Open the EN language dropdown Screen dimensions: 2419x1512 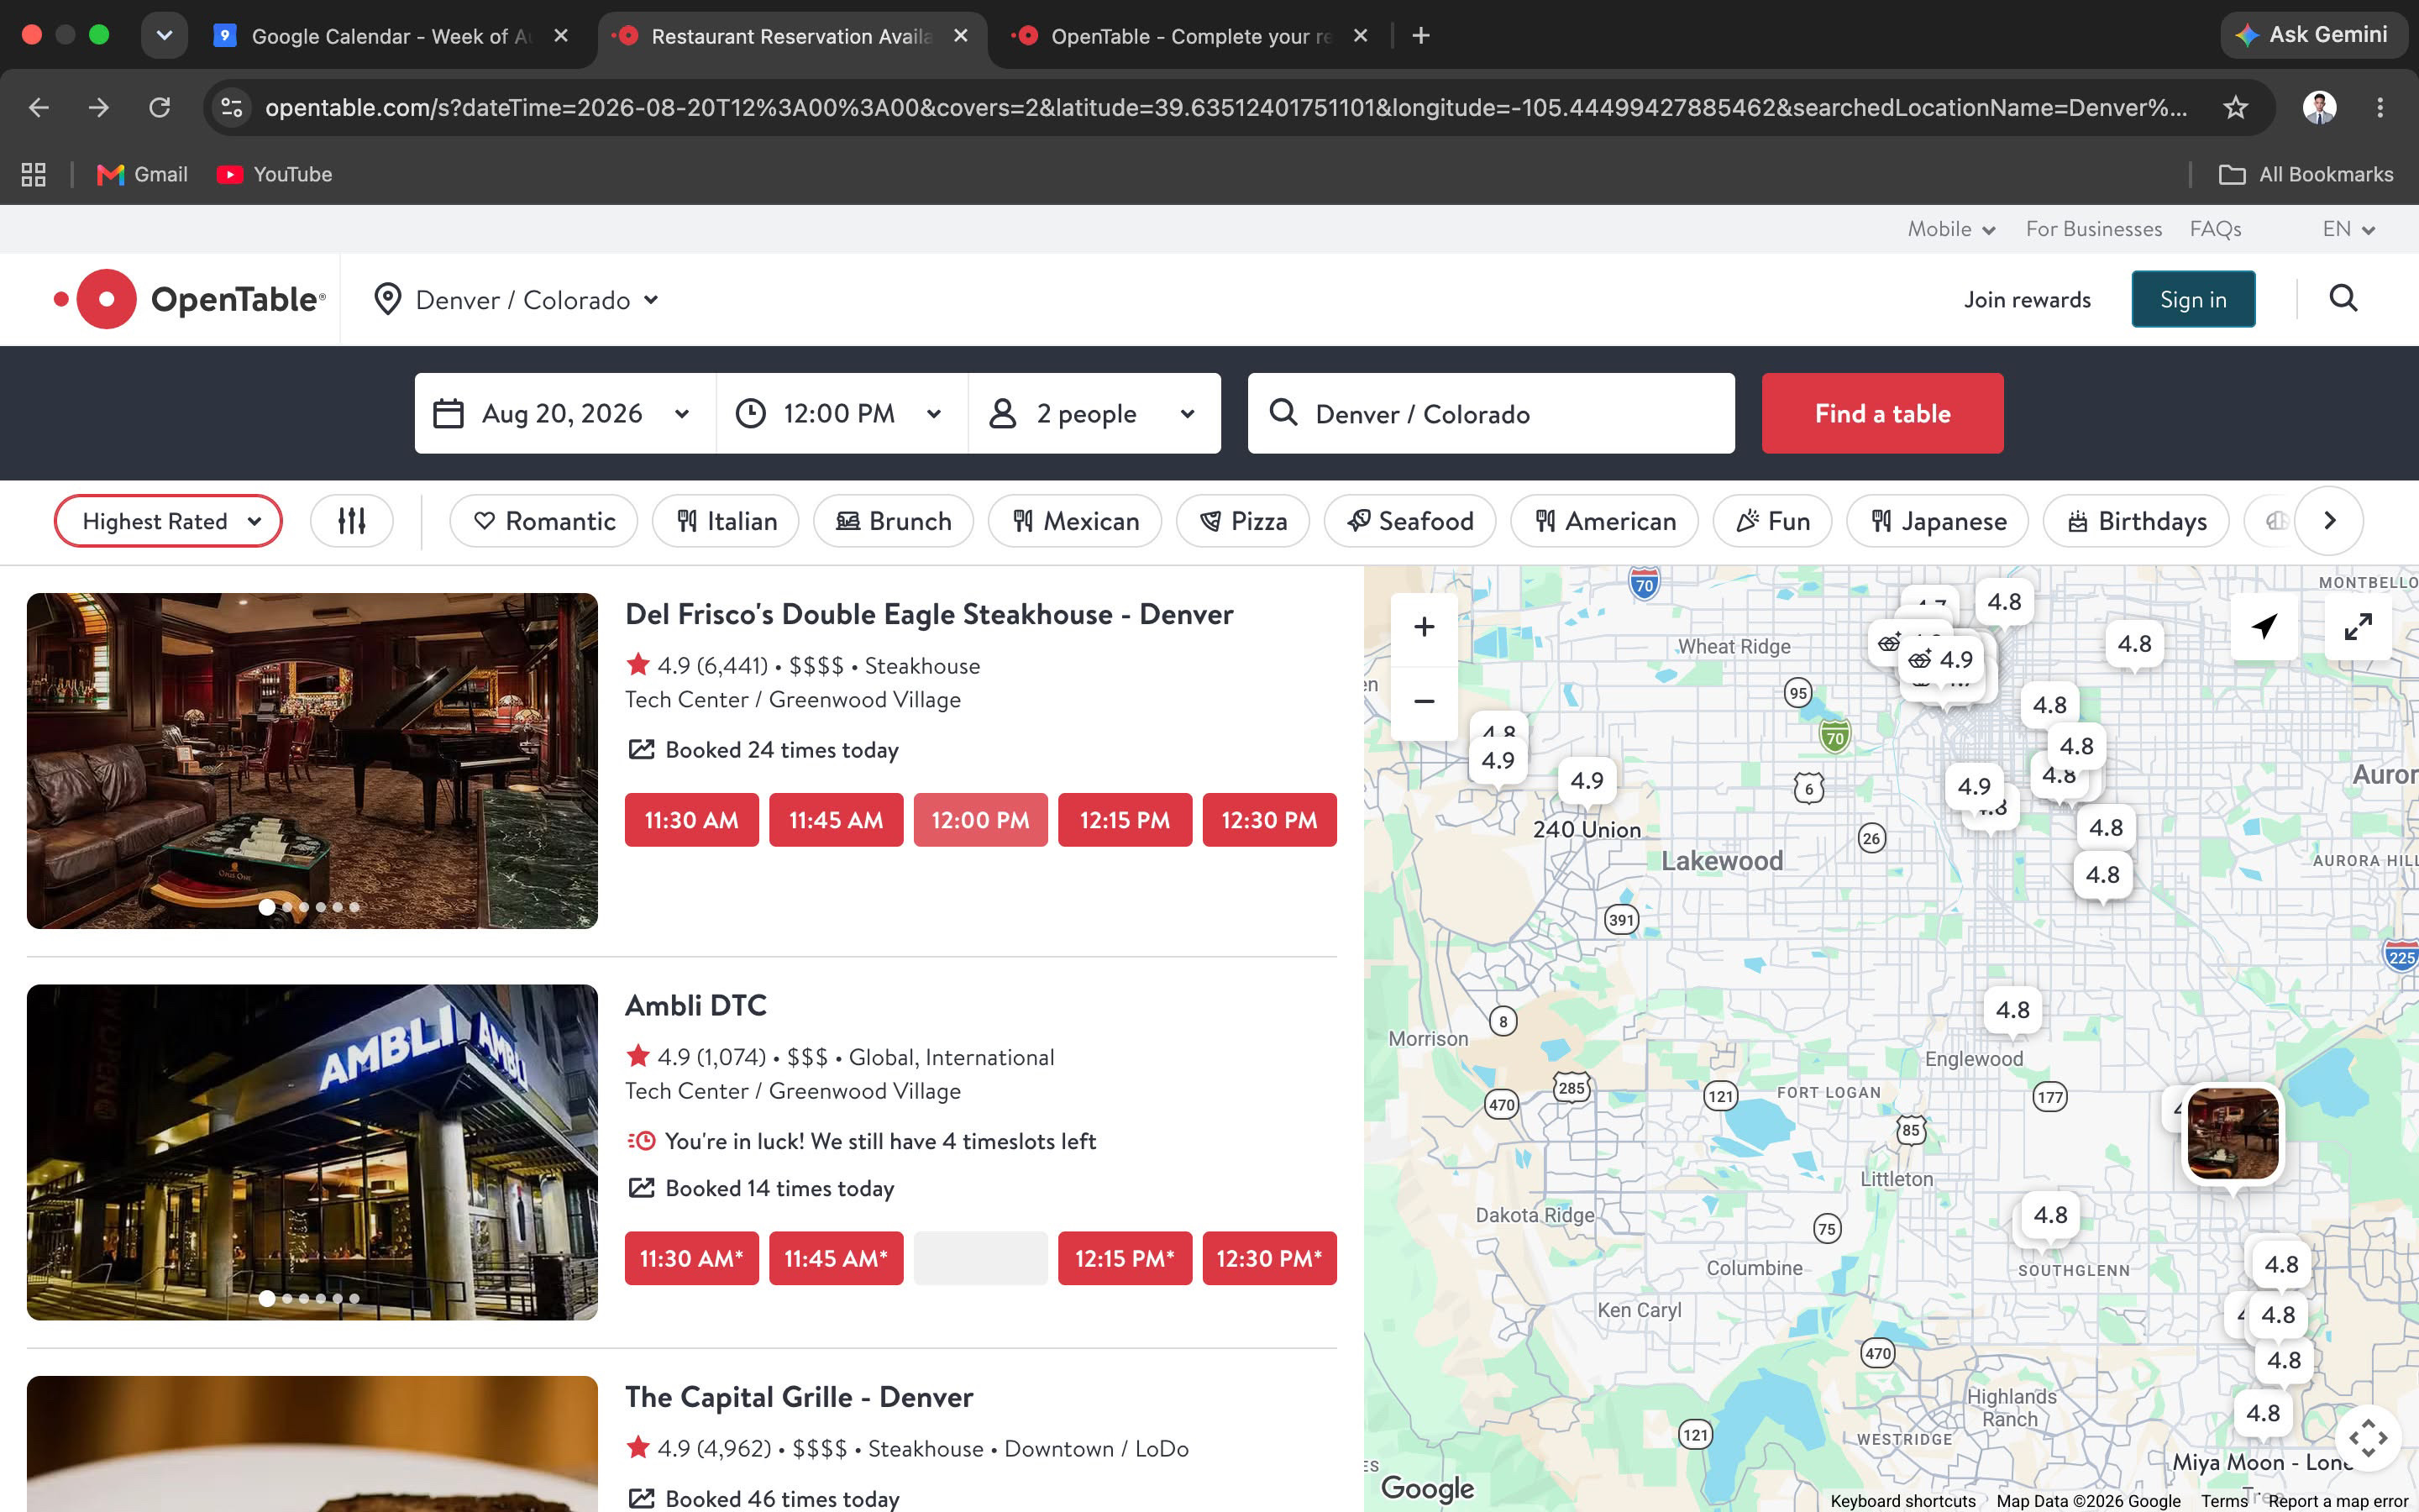tap(2348, 229)
